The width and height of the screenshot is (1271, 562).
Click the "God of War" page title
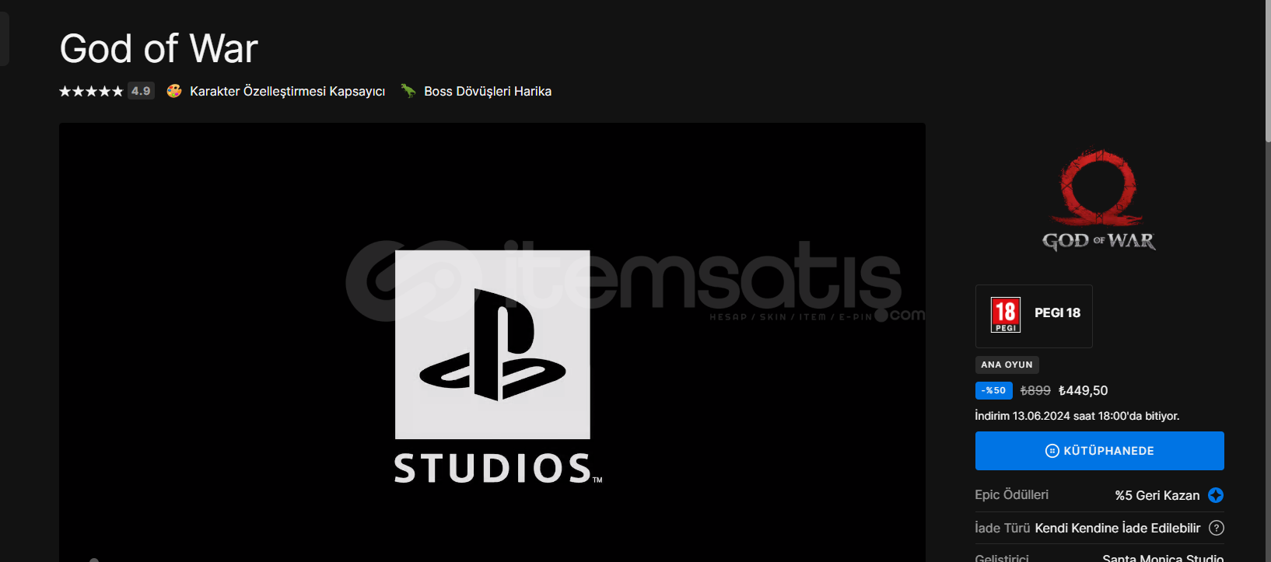tap(159, 48)
